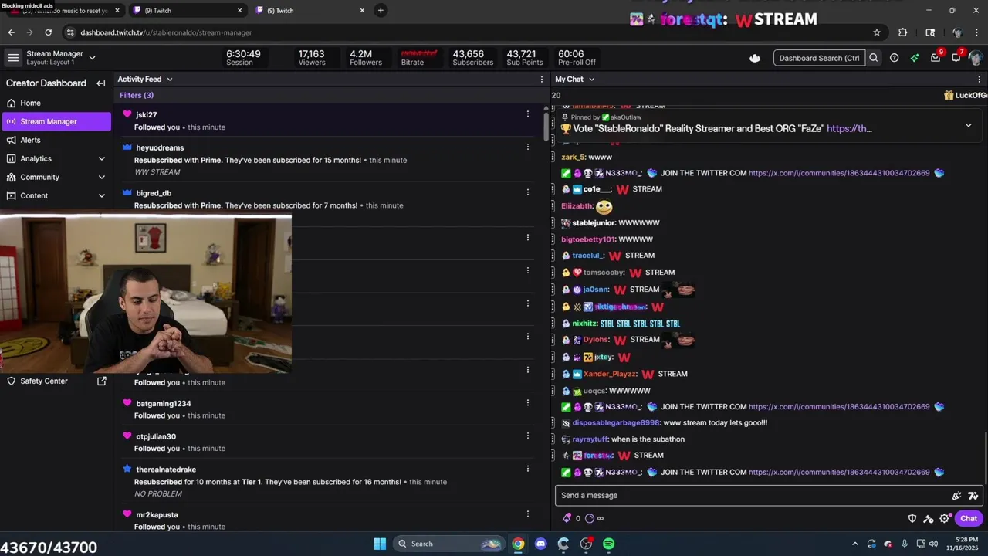
Task: Expand the Activity Feed panel dropdown
Action: click(170, 79)
